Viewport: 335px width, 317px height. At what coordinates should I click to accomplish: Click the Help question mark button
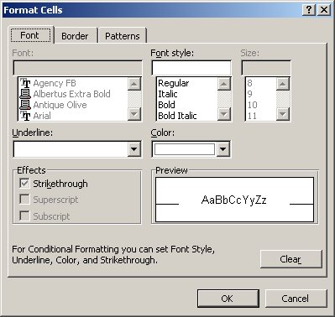tap(309, 10)
